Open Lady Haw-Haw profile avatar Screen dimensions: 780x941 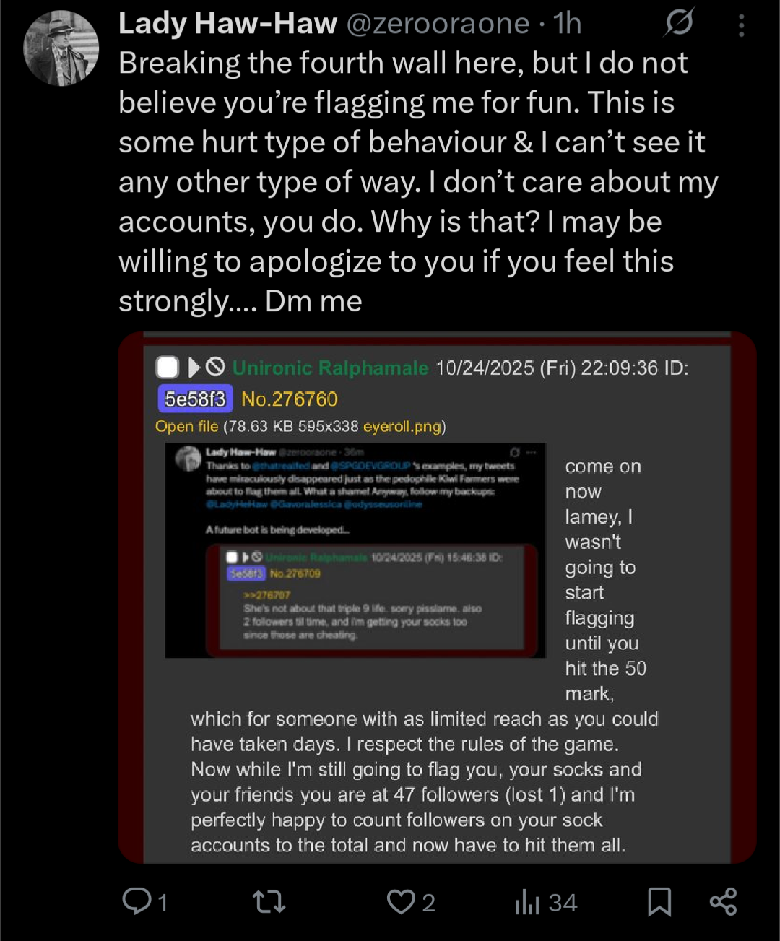point(61,48)
